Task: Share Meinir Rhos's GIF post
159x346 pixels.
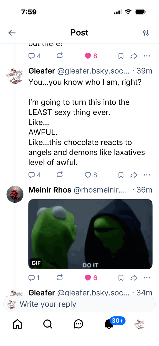Action: [134, 278]
